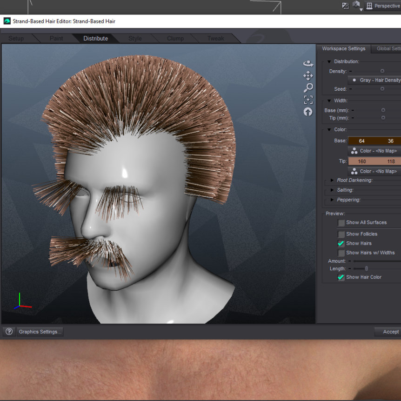Collapse the Distribution section
Screen dimensions: 401x401
329,61
